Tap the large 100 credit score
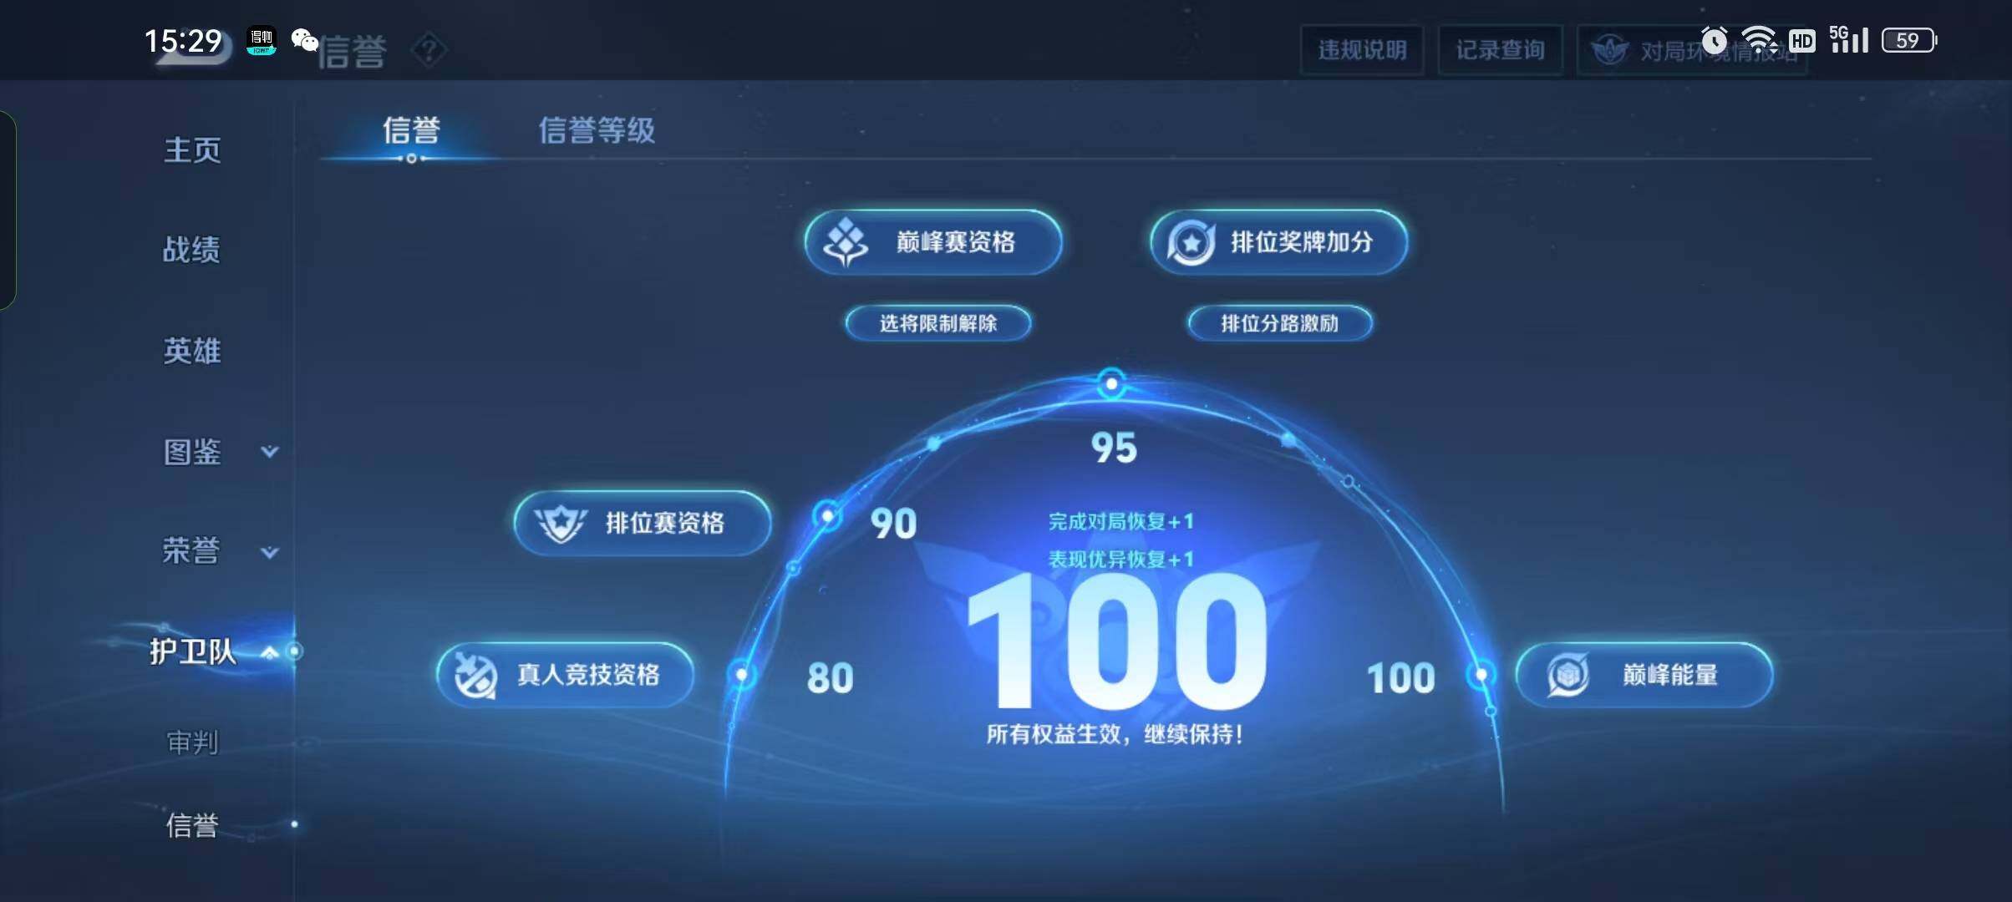This screenshot has width=2012, height=902. 1116,641
